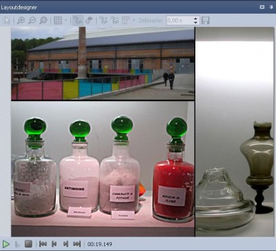Jump to the last marker
This screenshot has height=251, width=276.
(x=77, y=244)
